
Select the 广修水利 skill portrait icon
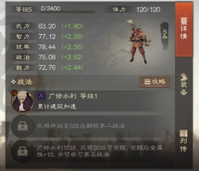[22, 101]
